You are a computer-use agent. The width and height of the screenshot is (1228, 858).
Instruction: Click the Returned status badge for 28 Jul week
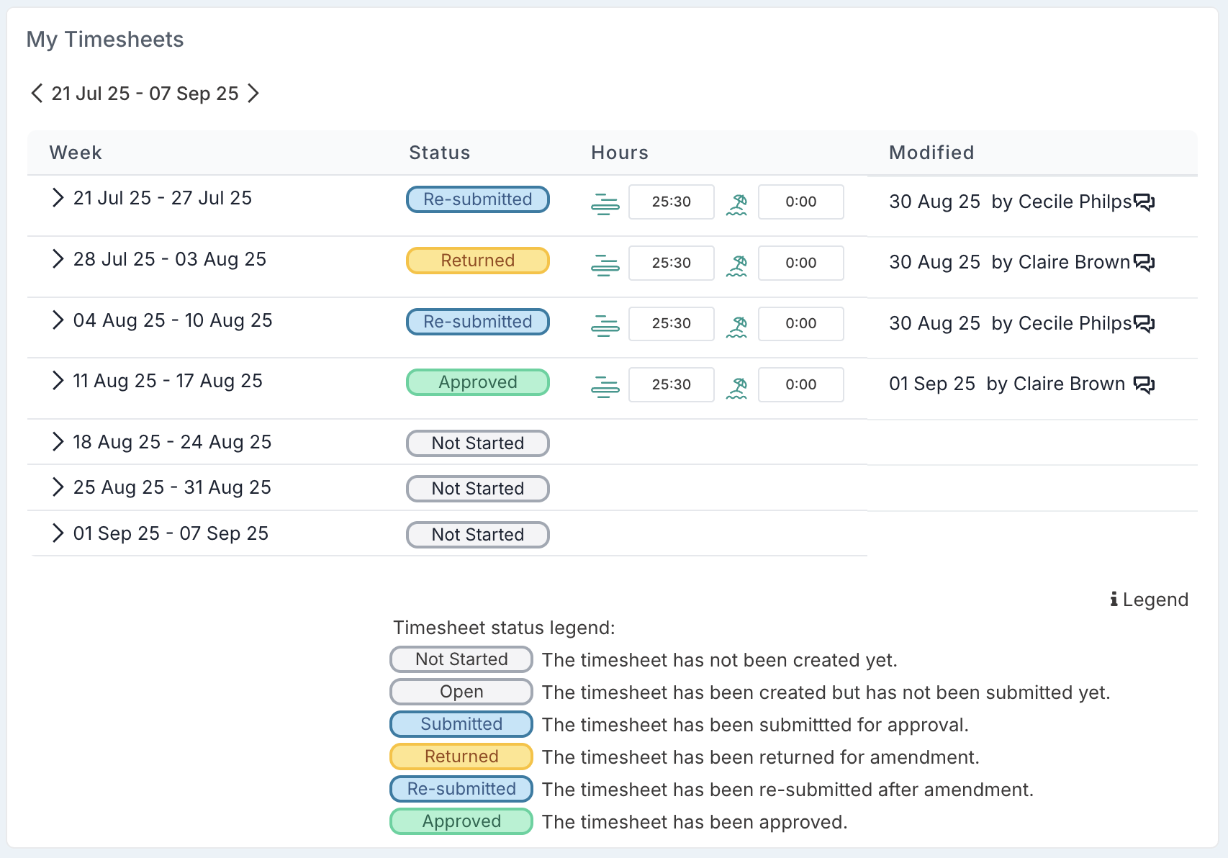[x=477, y=261]
